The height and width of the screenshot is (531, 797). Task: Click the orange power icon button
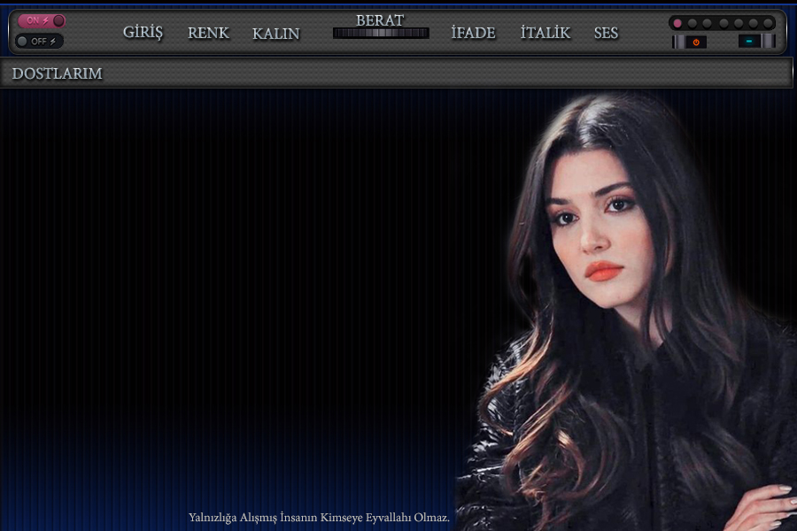(x=696, y=42)
